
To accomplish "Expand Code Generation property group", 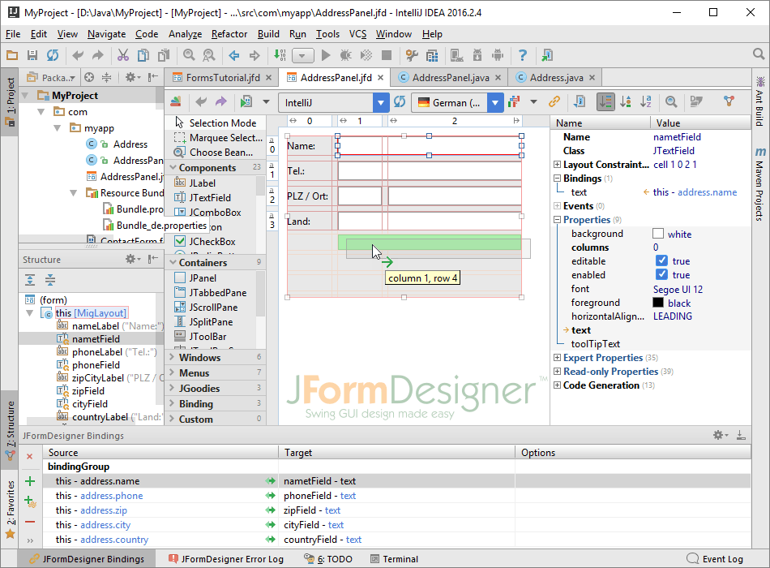I will pyautogui.click(x=558, y=385).
